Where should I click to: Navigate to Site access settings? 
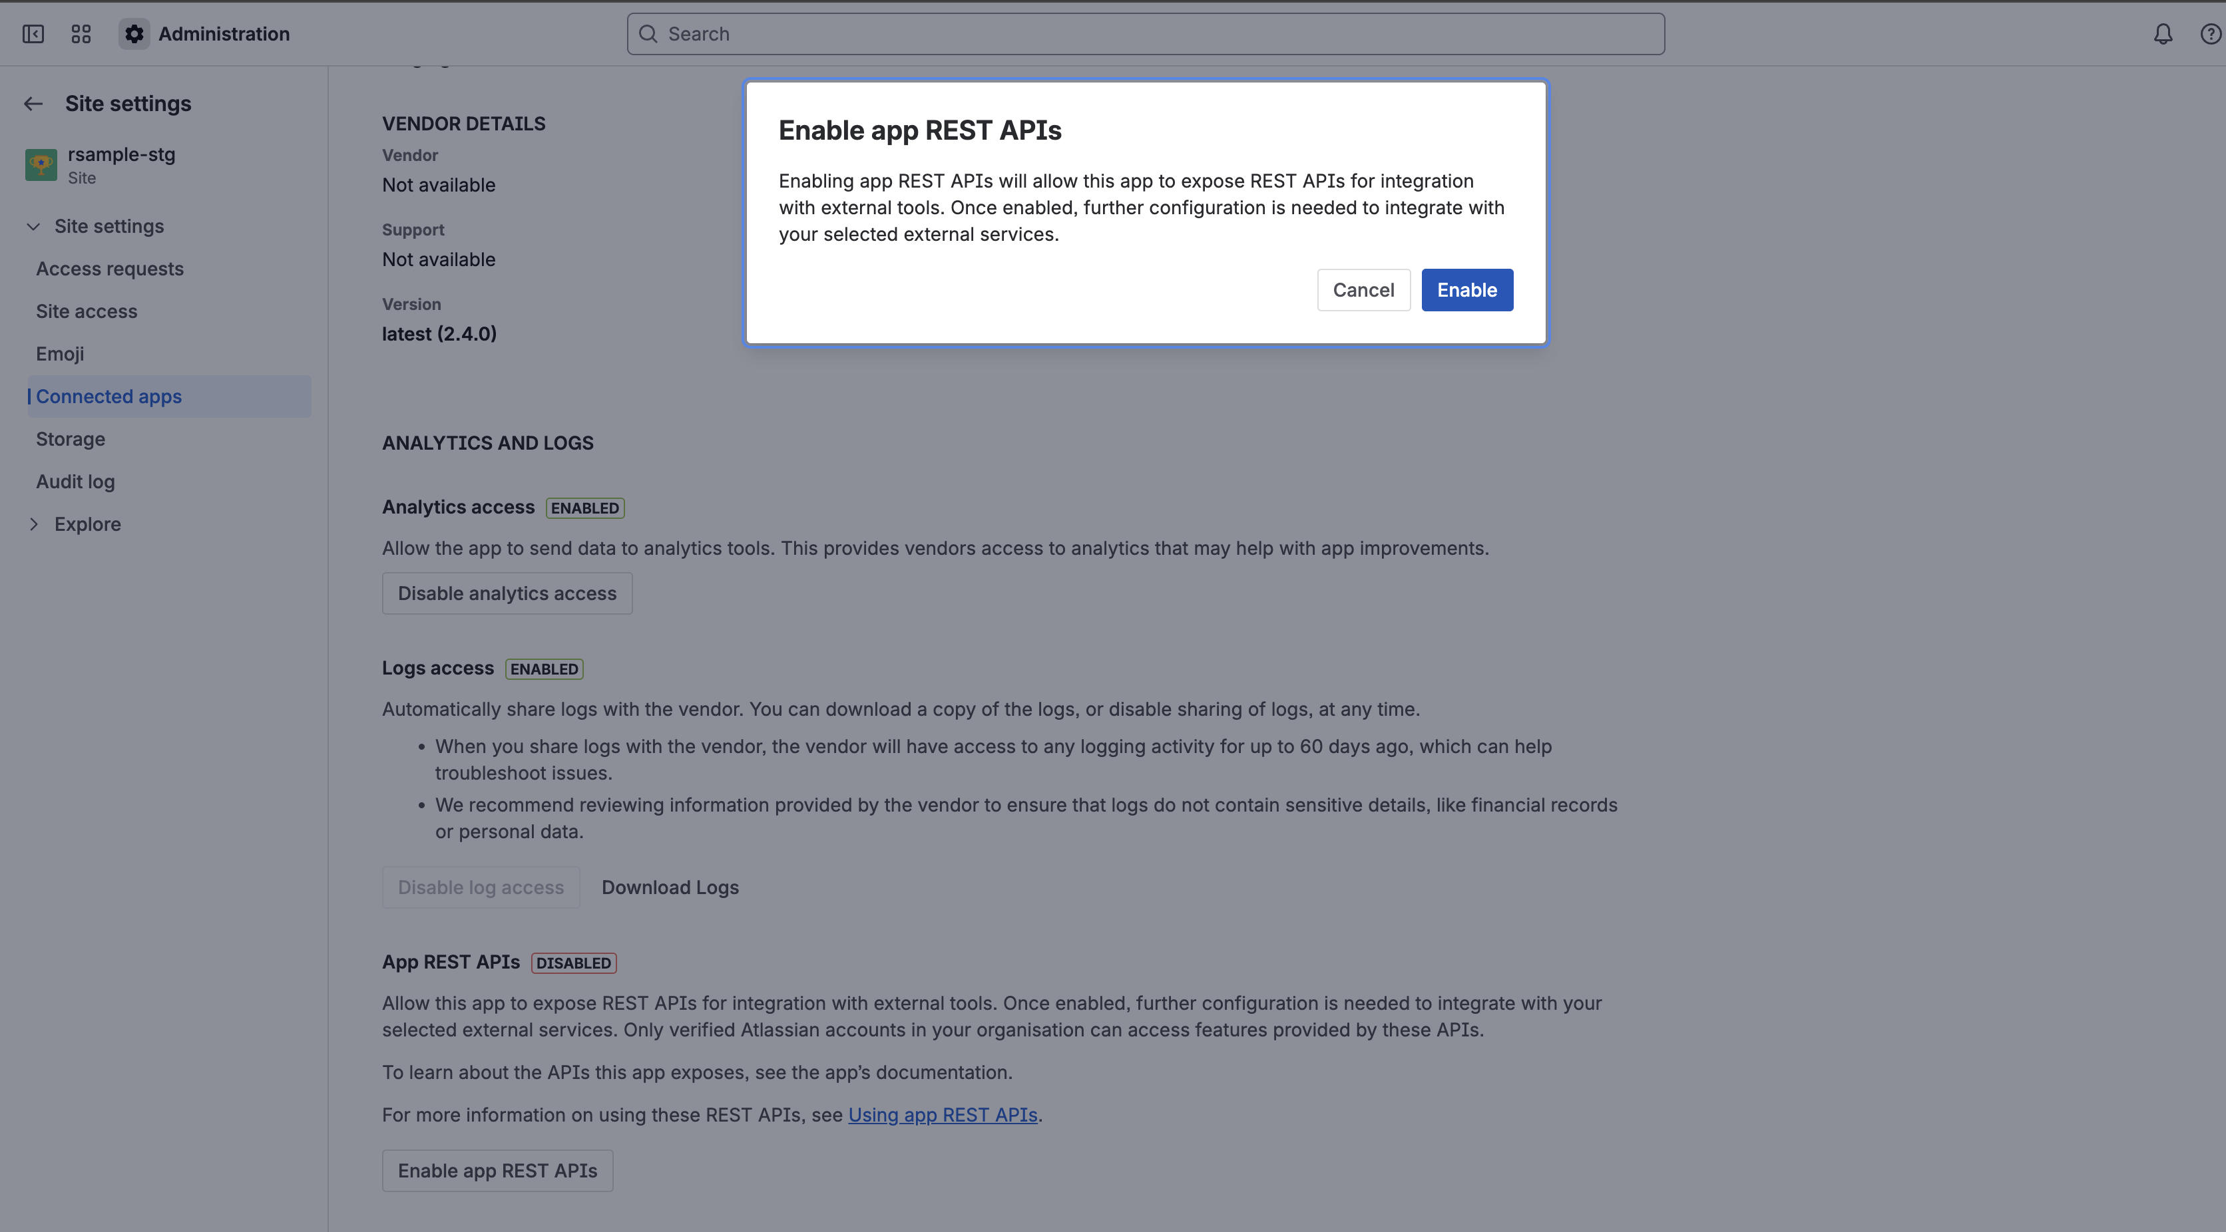[x=87, y=311]
